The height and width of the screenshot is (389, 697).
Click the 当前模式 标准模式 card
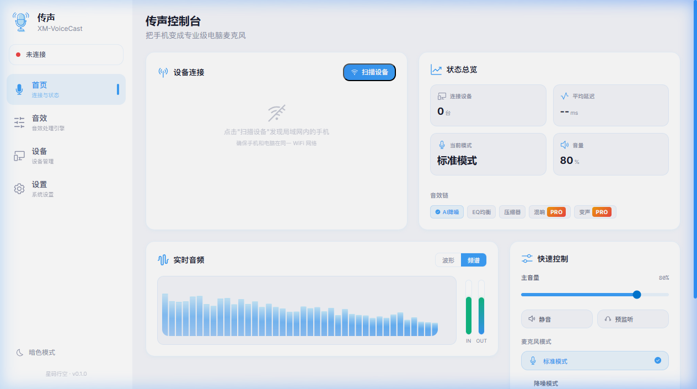pos(488,154)
